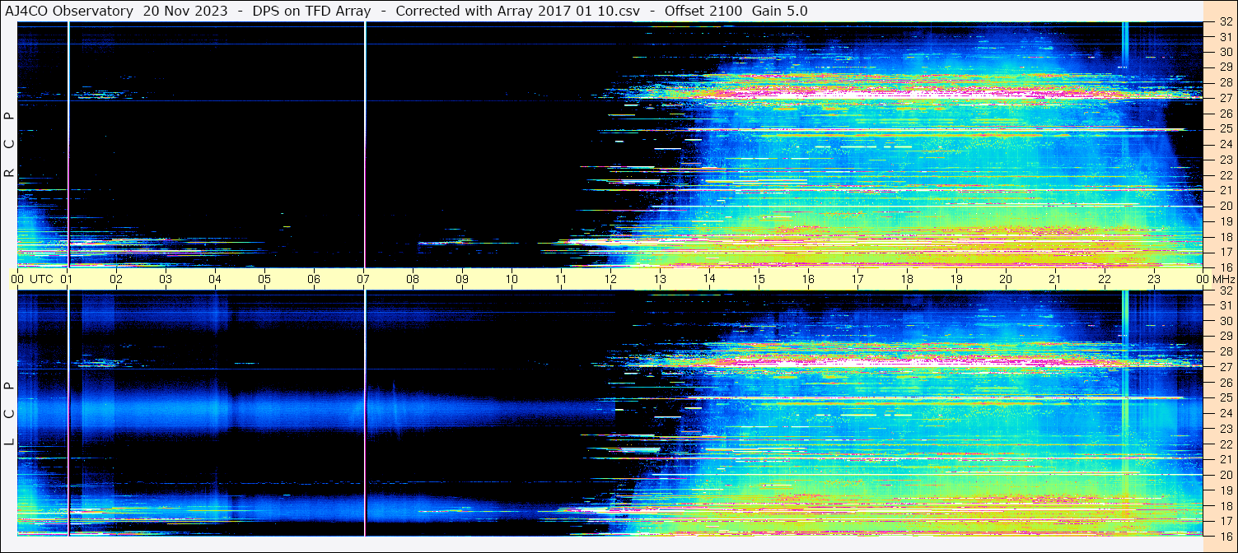1238x553 pixels.
Task: Click the 19 MHz tick on the LCP frequency scale
Action: point(1226,490)
